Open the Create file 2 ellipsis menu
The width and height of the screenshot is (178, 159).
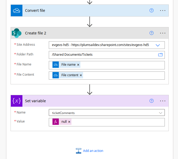pyautogui.click(x=163, y=33)
